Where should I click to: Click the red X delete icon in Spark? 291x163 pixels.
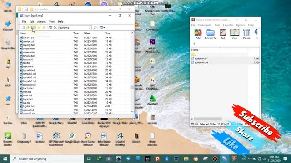(x=55, y=28)
